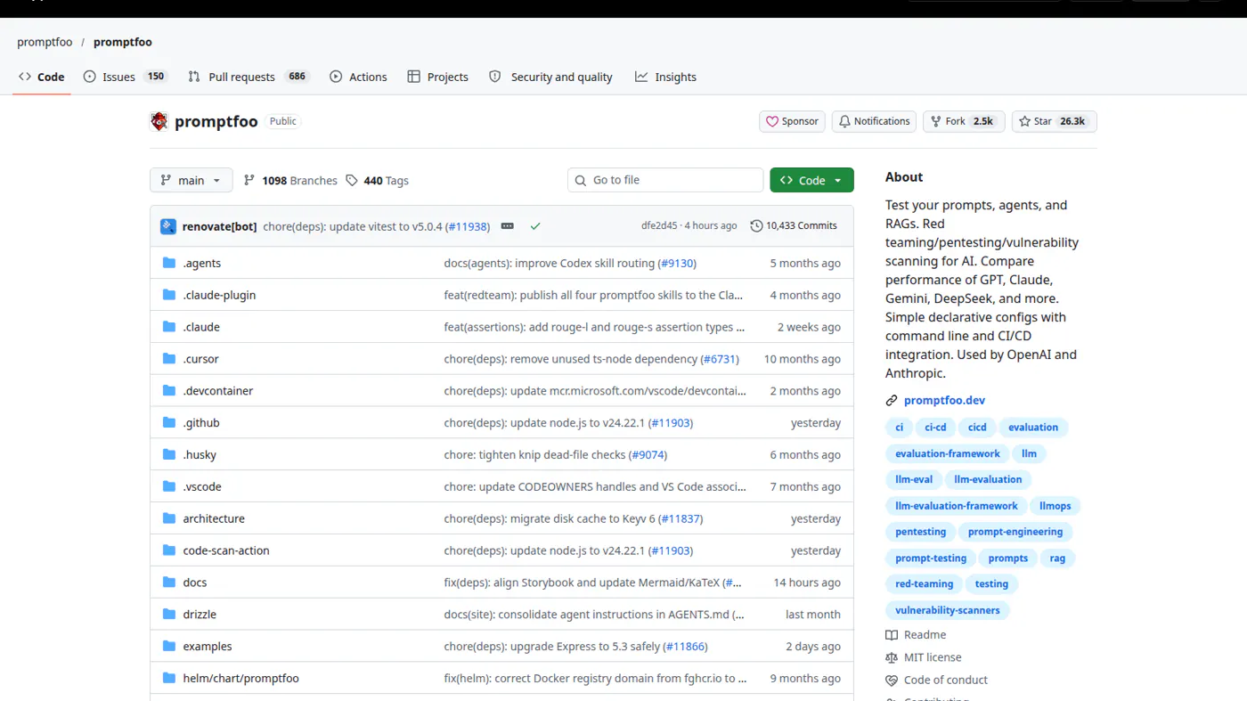This screenshot has height=701, width=1247.
Task: Open the Code tab
Action: (x=42, y=77)
